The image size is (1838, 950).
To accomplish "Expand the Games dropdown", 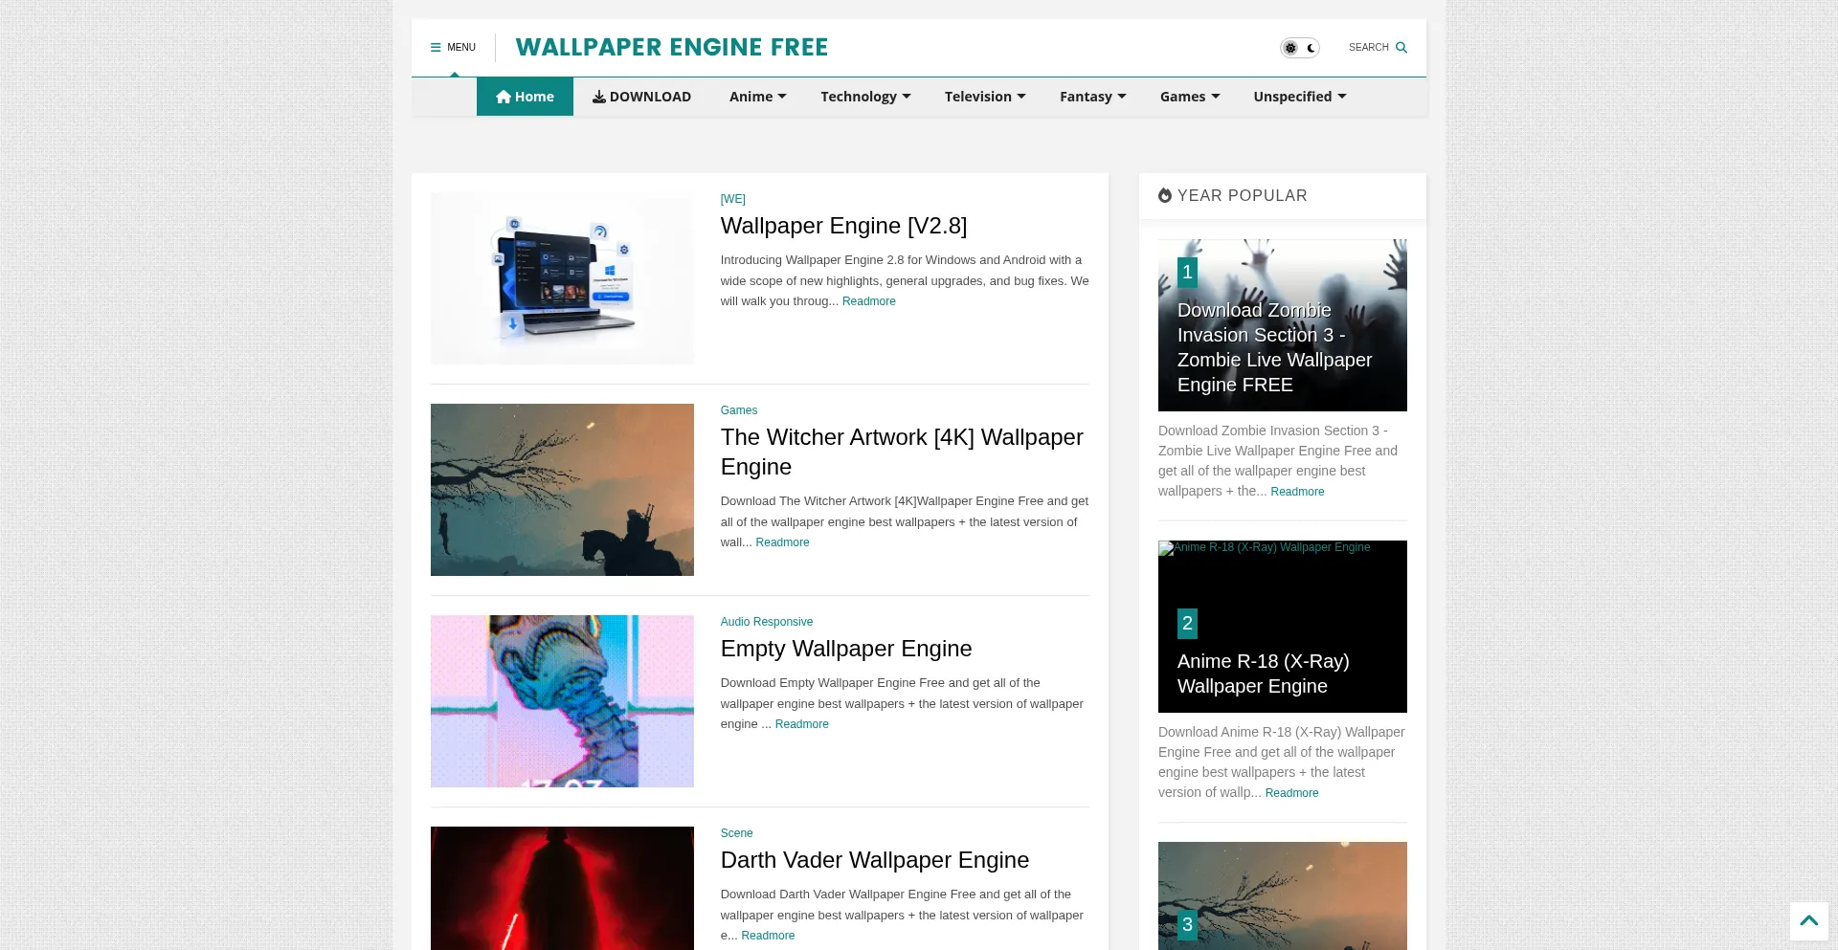I will [1190, 97].
